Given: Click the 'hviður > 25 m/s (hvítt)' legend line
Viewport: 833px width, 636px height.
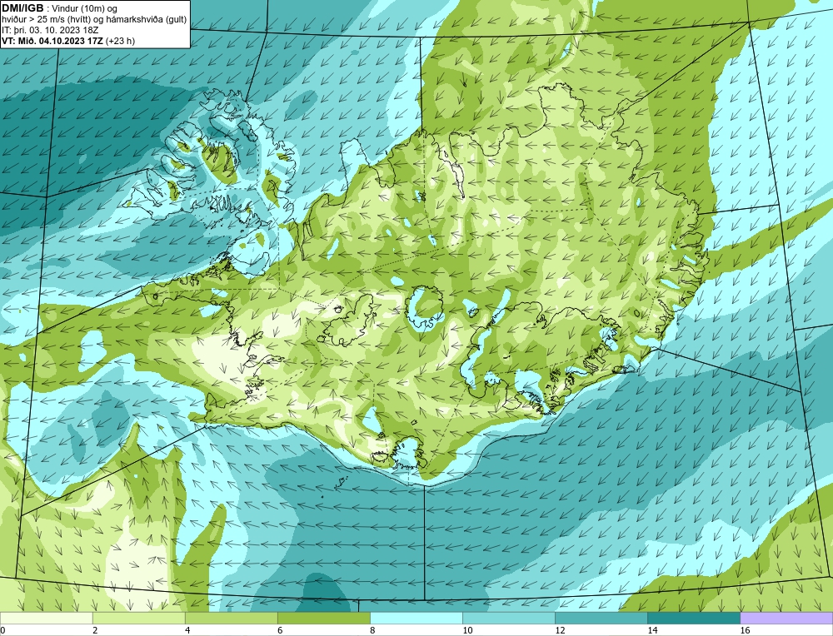Looking at the screenshot, I should point(46,20).
